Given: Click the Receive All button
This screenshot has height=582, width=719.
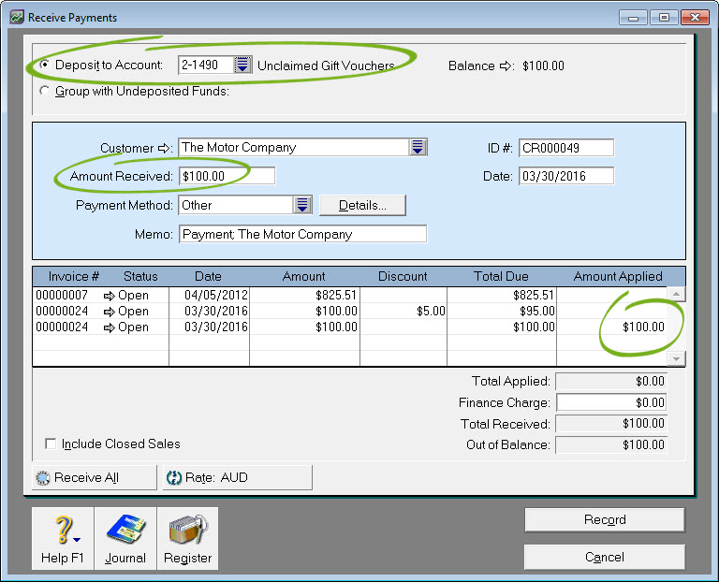Looking at the screenshot, I should pos(94,477).
